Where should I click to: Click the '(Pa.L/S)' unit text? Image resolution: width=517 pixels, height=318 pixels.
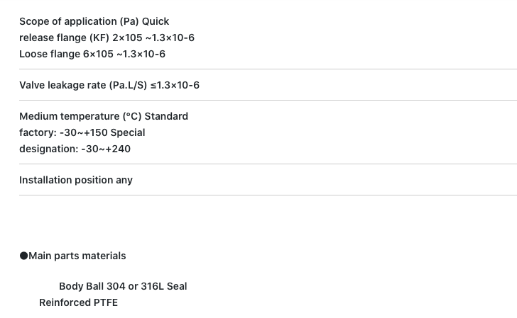pos(128,85)
